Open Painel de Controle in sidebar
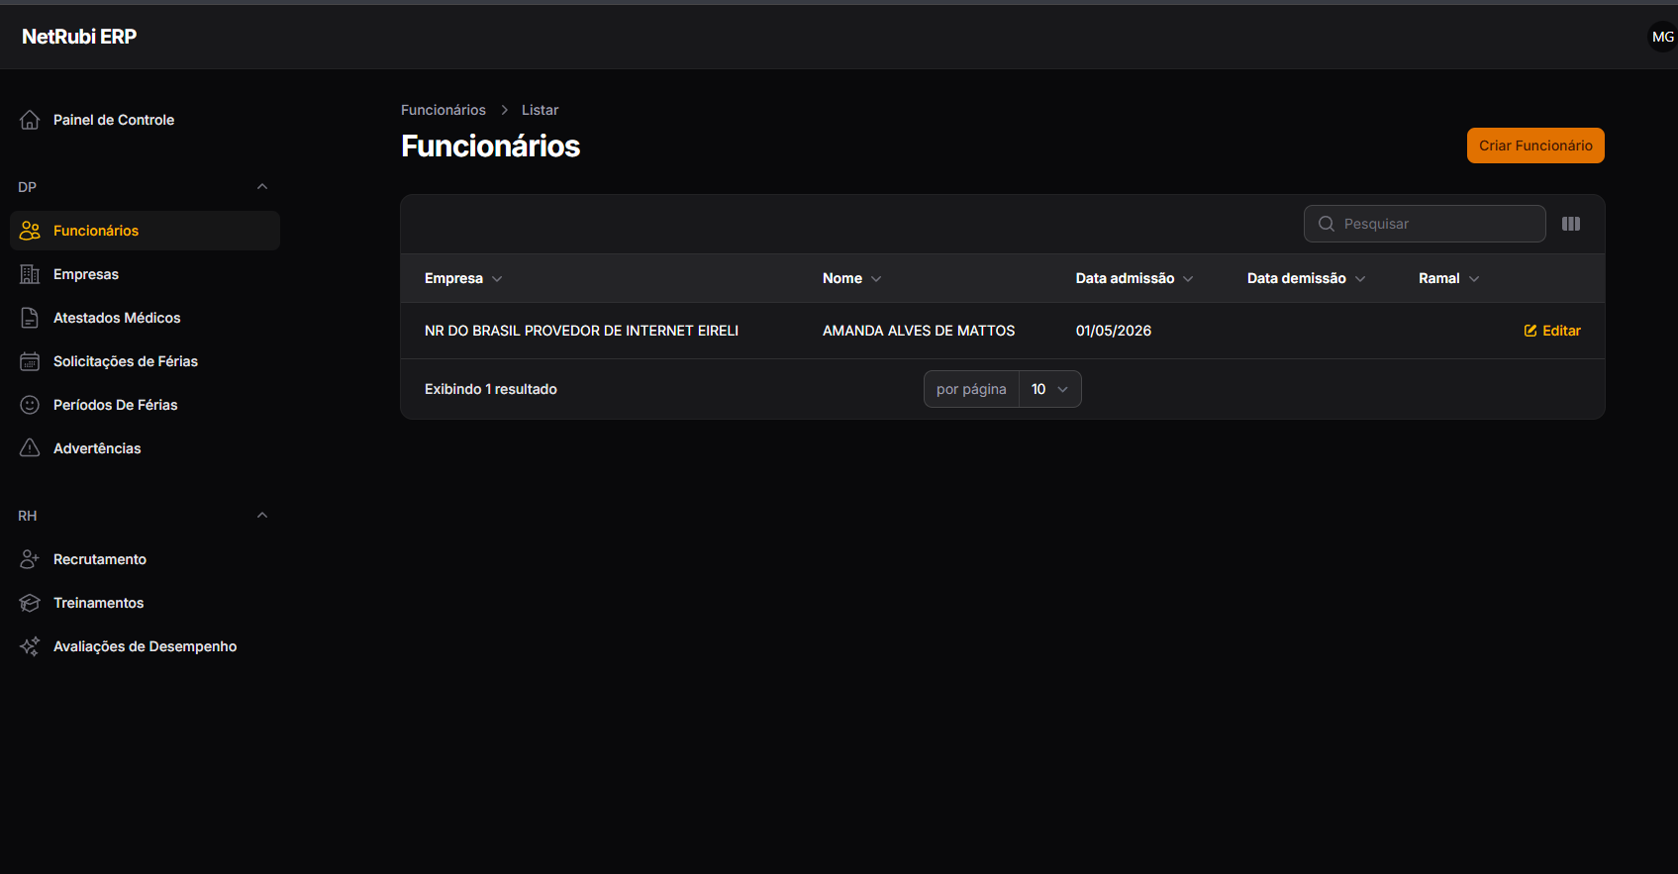Image resolution: width=1678 pixels, height=874 pixels. (x=145, y=120)
